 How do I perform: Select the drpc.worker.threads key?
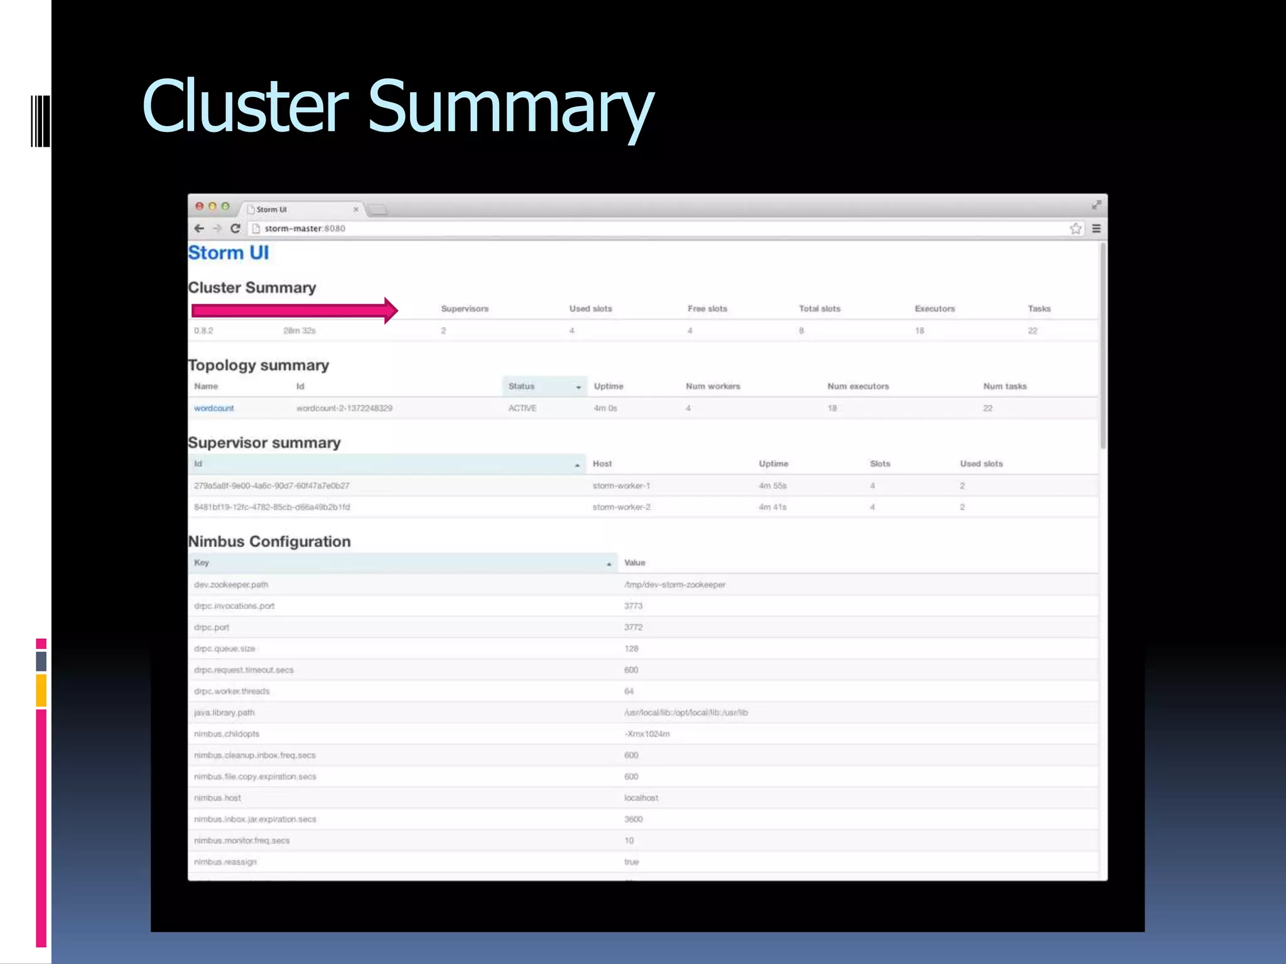tap(232, 692)
